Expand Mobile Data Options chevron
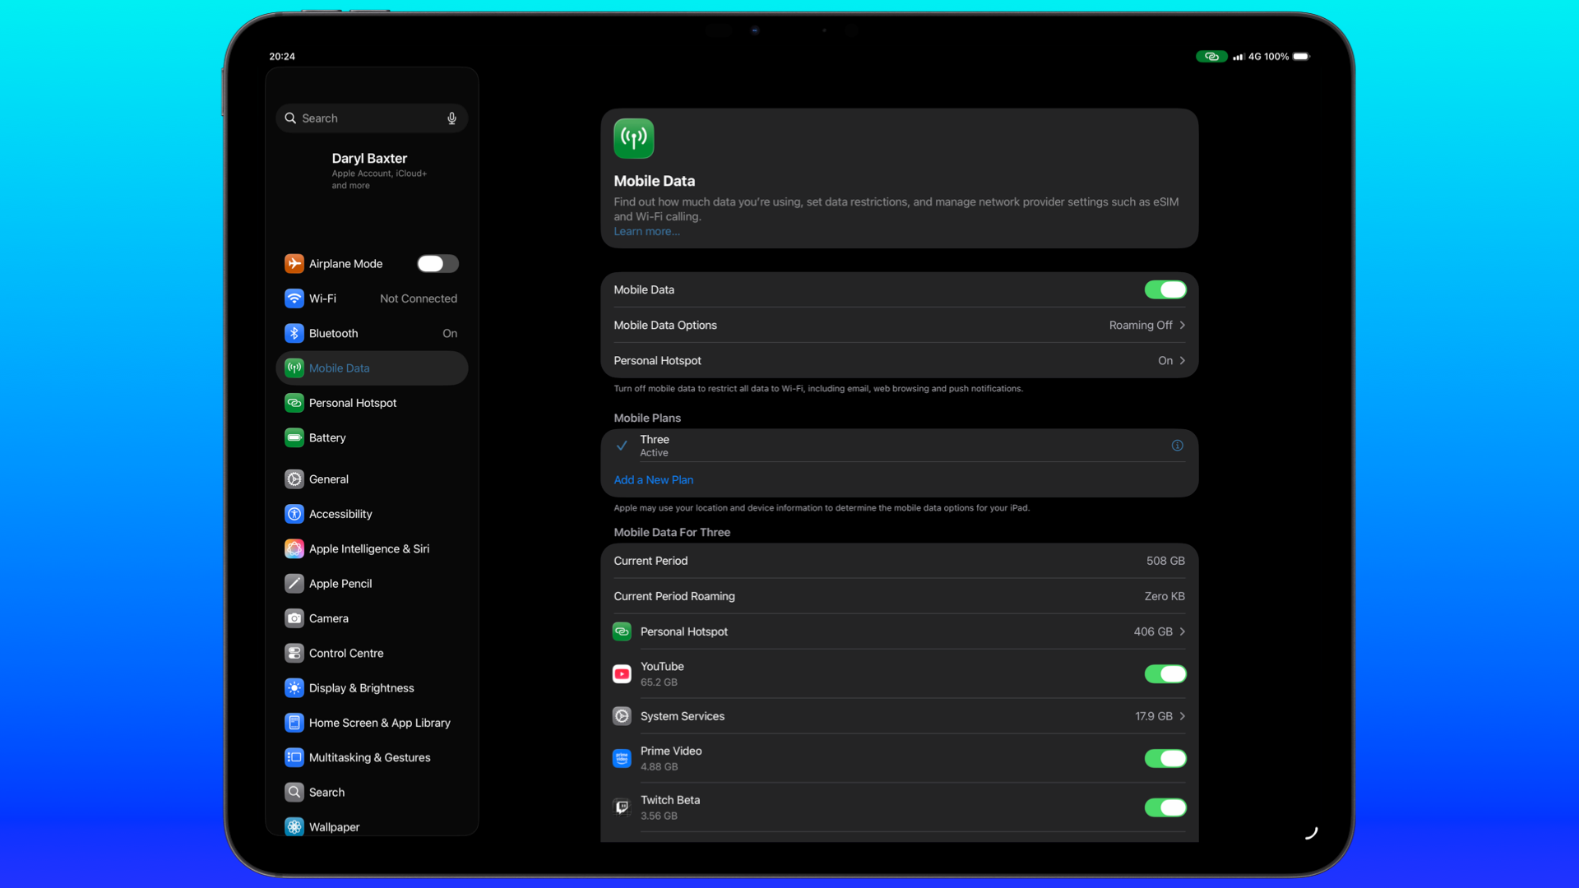The width and height of the screenshot is (1579, 888). tap(1182, 326)
